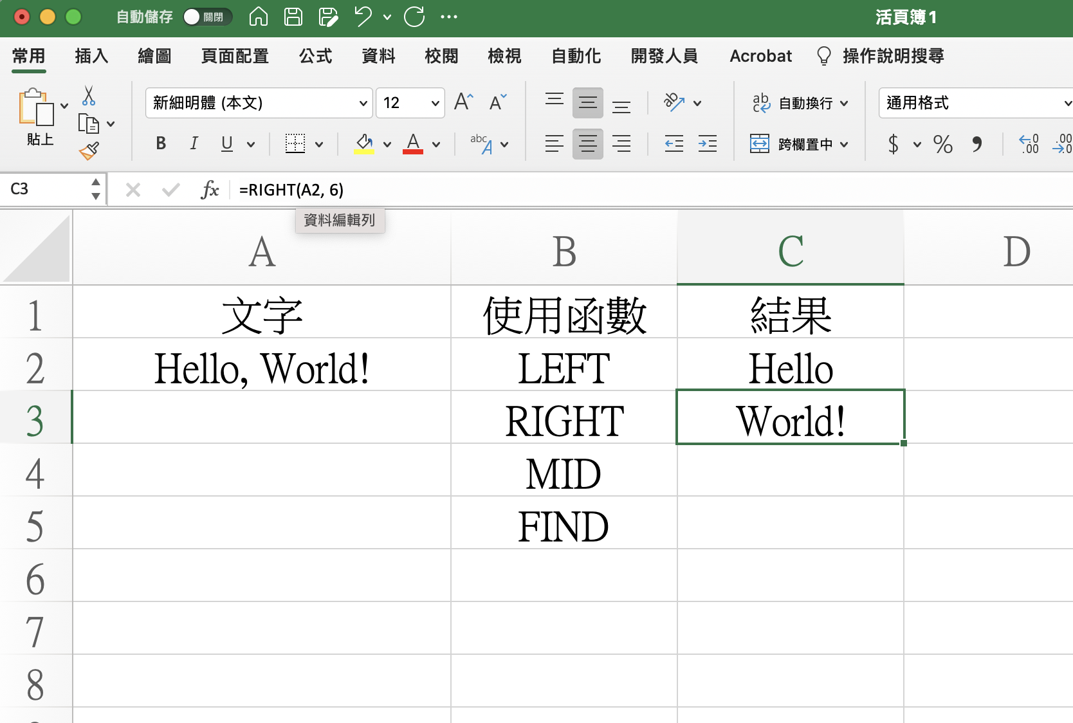The width and height of the screenshot is (1073, 723).
Task: Increase the indent level
Action: coord(708,143)
